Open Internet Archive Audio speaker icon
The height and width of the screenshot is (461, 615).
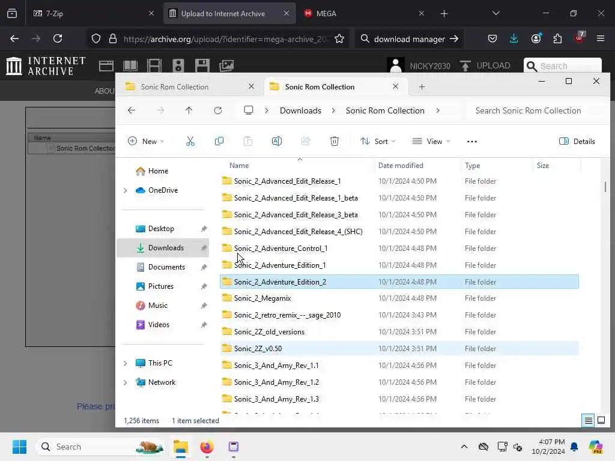pyautogui.click(x=178, y=65)
